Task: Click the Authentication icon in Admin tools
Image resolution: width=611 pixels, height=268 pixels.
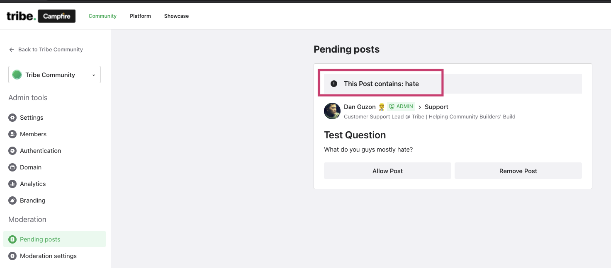Action: (12, 151)
